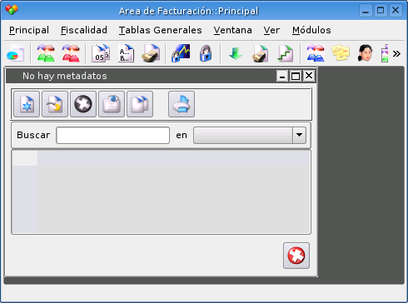
Task: Click the woman's face toolbar icon
Action: point(365,53)
